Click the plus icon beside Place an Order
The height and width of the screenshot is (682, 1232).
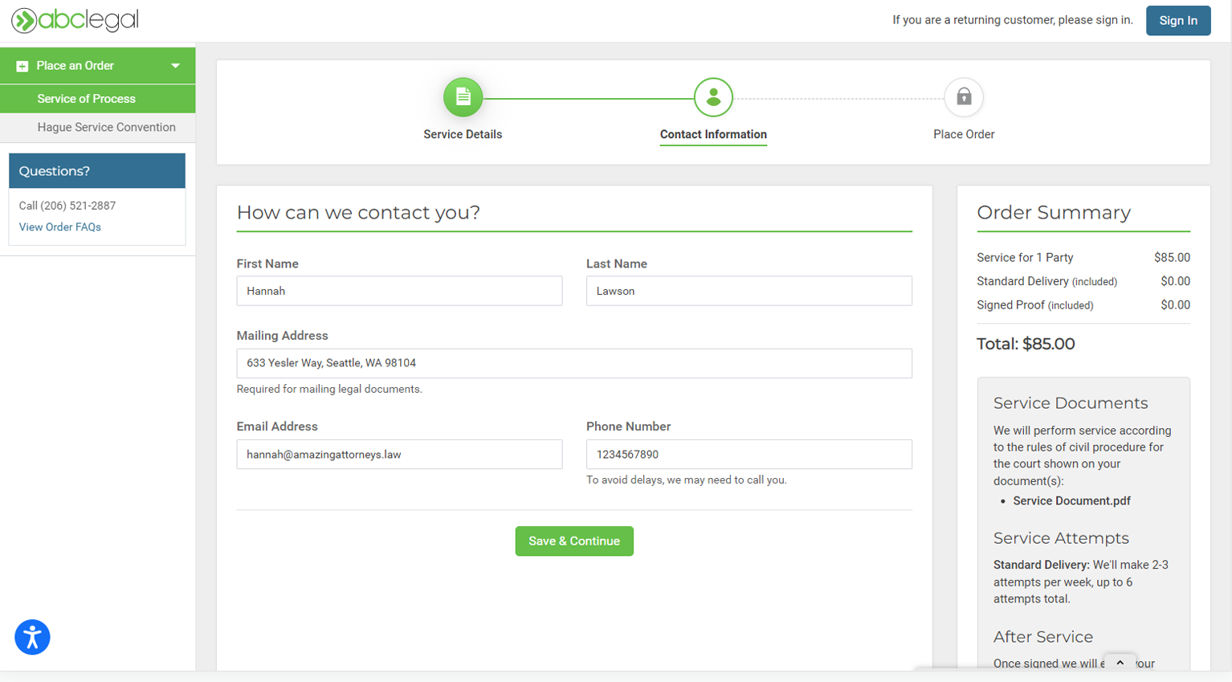pyautogui.click(x=22, y=66)
